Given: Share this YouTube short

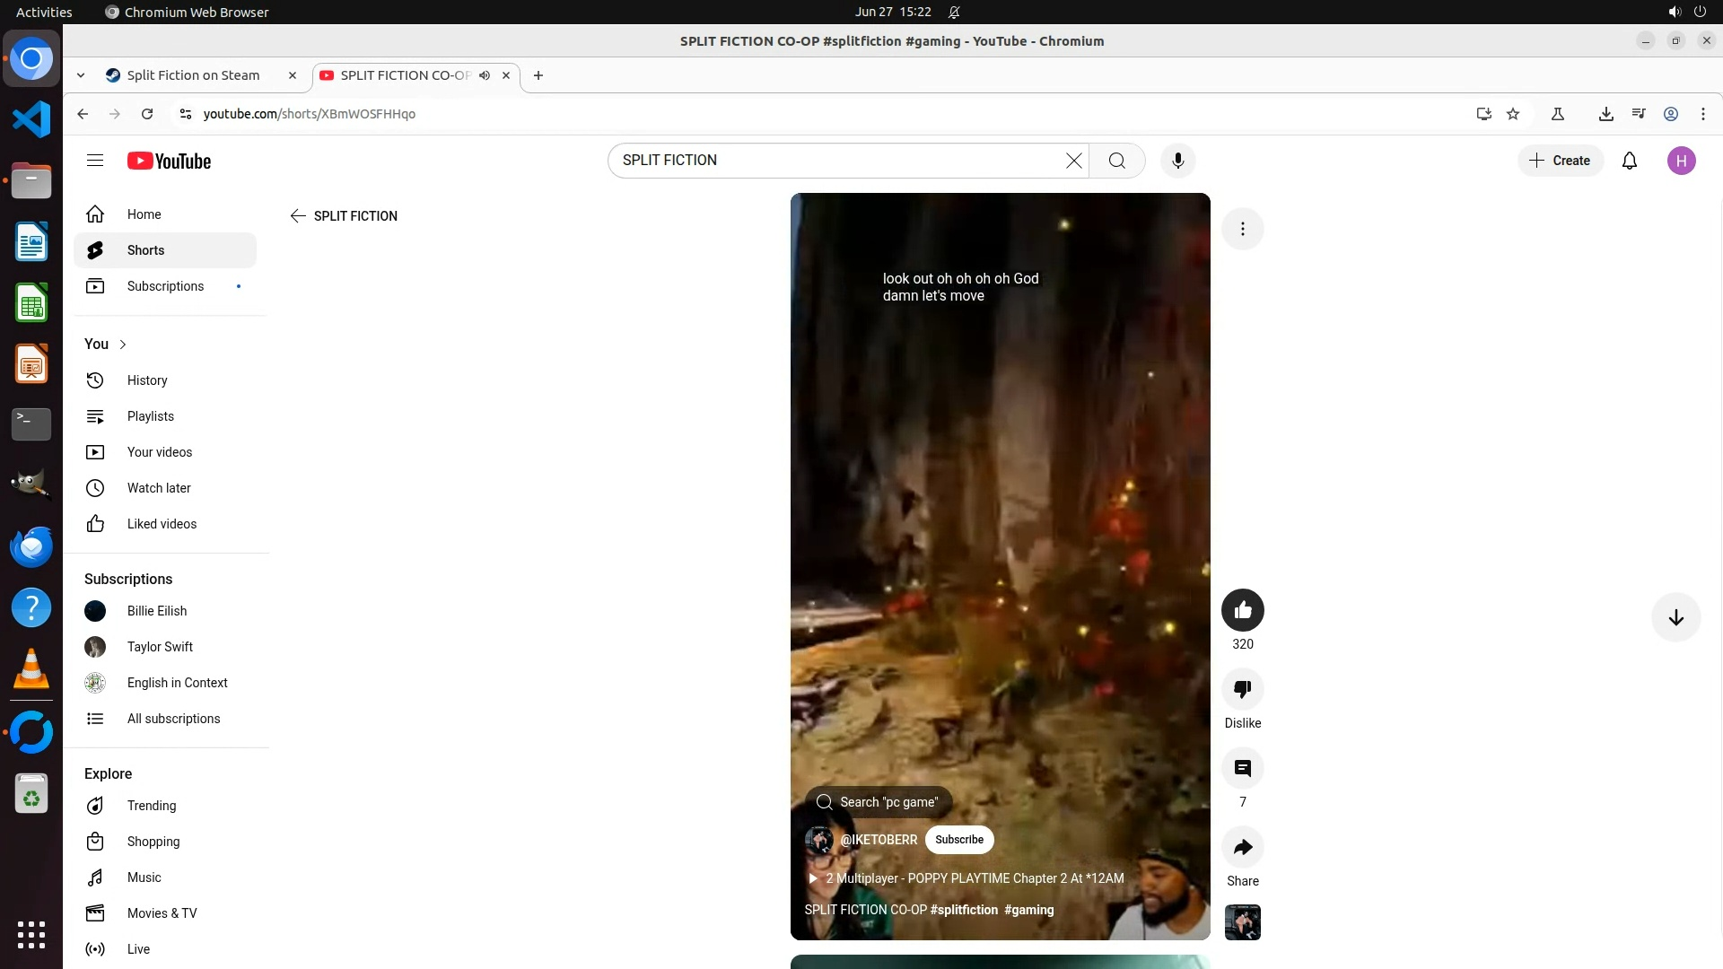Looking at the screenshot, I should coord(1242,847).
